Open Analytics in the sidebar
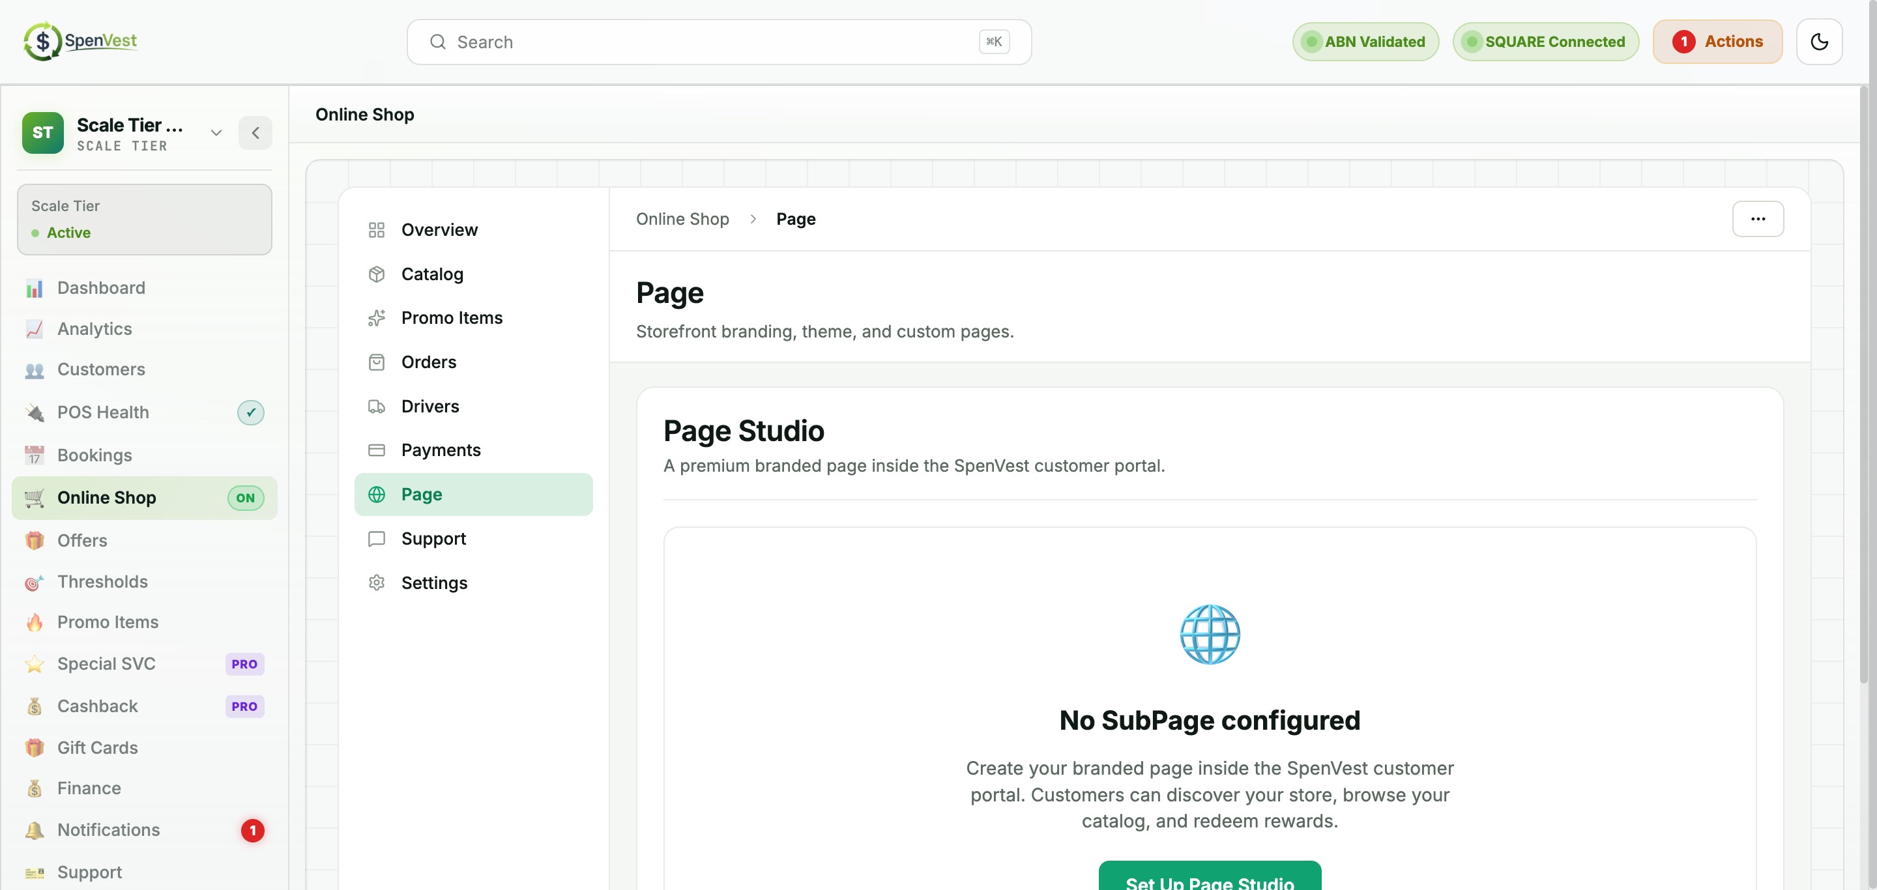The image size is (1877, 890). pyautogui.click(x=144, y=329)
